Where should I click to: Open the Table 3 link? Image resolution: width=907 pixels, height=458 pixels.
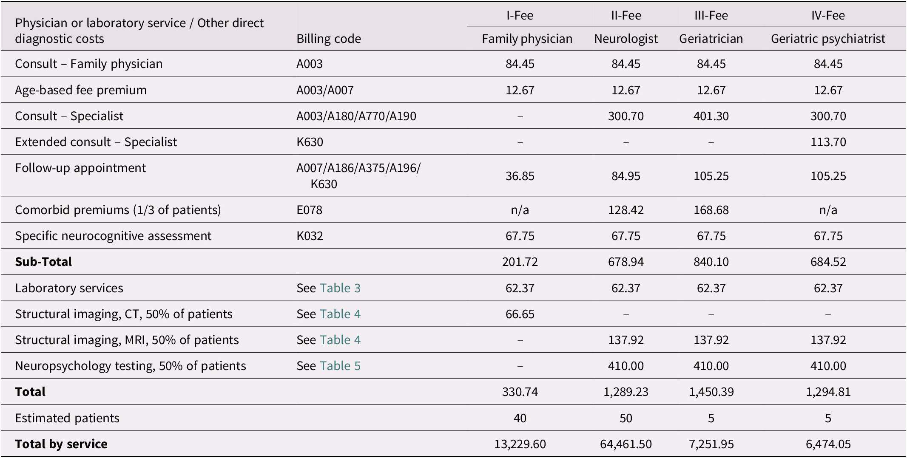coord(340,288)
